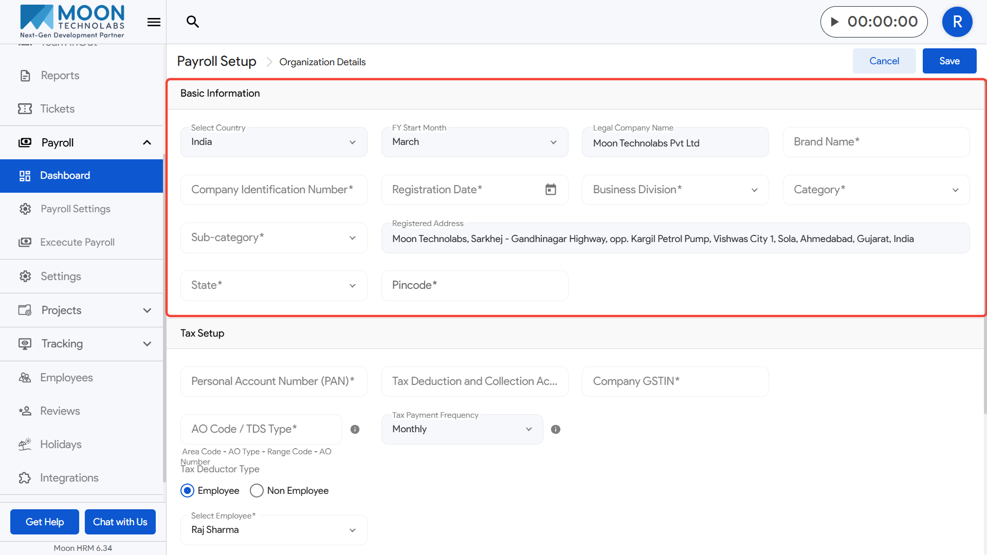Click the Save button
This screenshot has height=555, width=987.
[949, 61]
